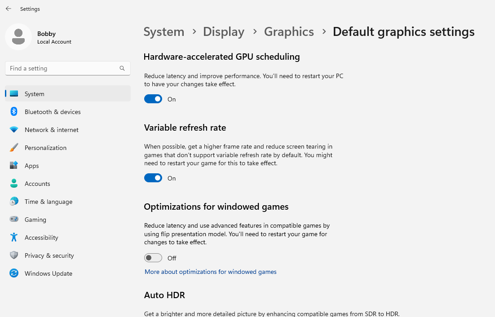The height and width of the screenshot is (317, 495).
Task: Click the back arrow button
Action: [8, 8]
